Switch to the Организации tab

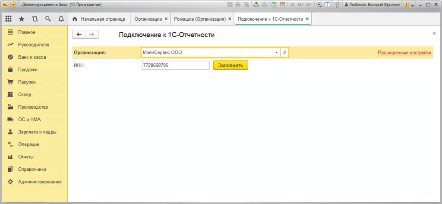148,19
